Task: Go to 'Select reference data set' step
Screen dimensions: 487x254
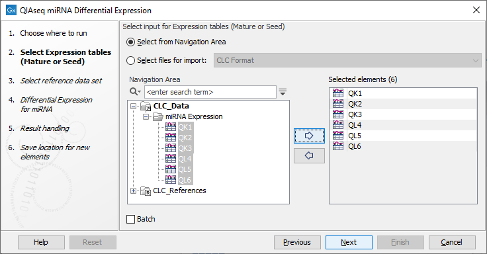Action: (61, 81)
